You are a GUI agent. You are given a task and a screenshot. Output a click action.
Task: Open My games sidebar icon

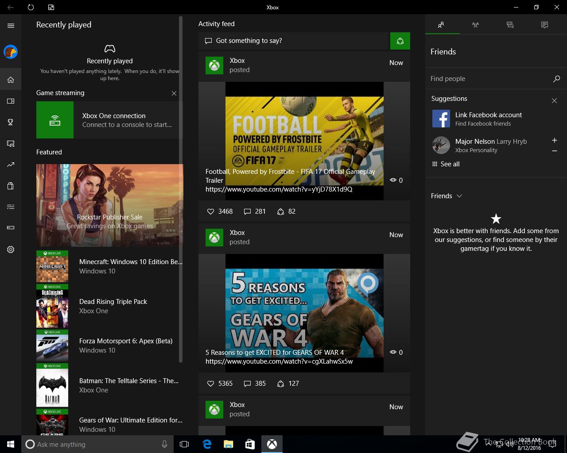point(11,101)
